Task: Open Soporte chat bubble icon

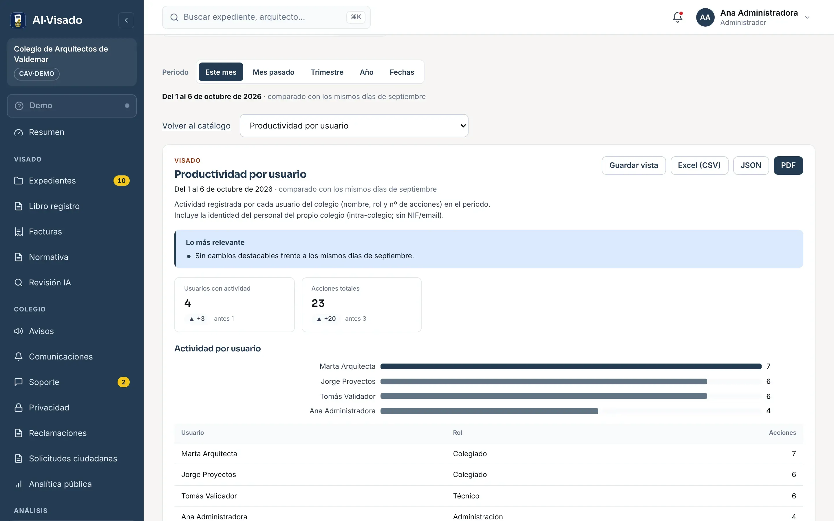Action: pos(19,382)
